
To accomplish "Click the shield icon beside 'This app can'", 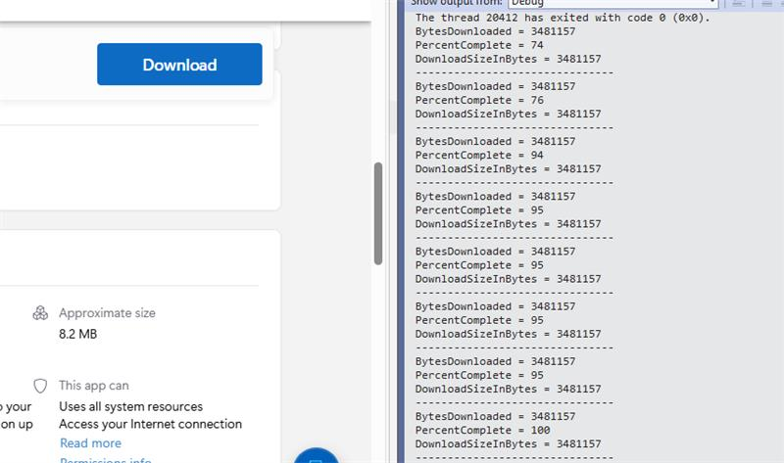I will tap(40, 386).
